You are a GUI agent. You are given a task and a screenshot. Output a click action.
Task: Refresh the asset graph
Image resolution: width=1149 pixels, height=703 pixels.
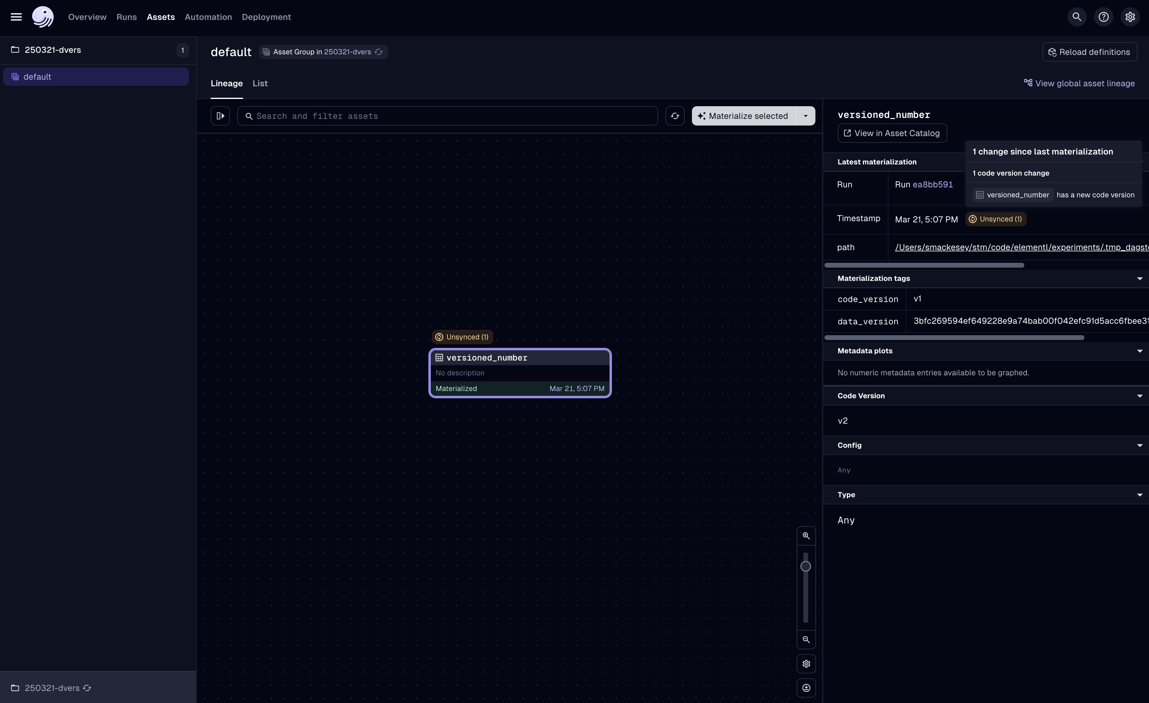[x=675, y=116]
